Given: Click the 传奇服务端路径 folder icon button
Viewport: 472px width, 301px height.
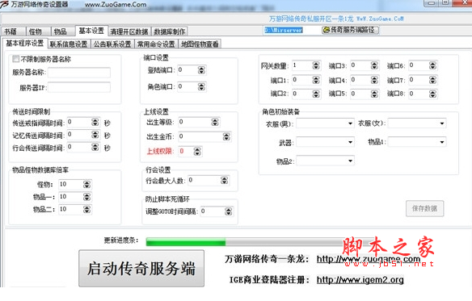Looking at the screenshot, I should tap(351, 30).
